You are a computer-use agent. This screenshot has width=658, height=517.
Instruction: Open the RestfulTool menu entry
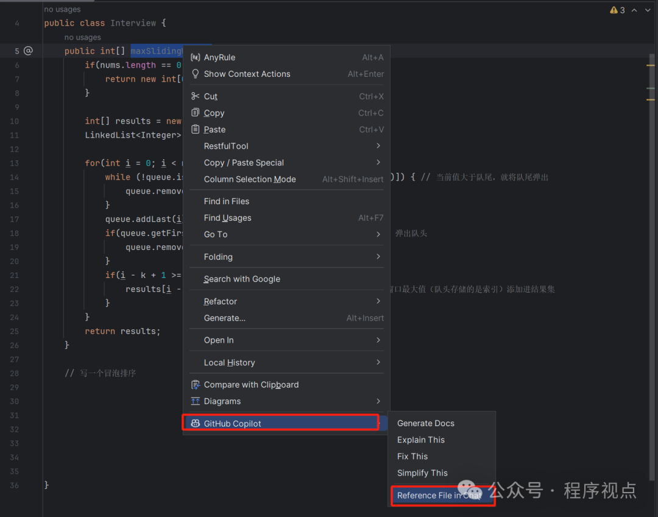(286, 146)
